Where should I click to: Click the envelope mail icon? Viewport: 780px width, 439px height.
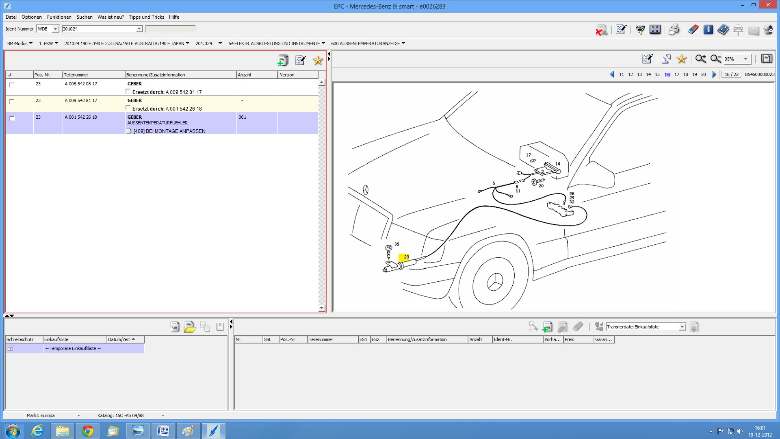754,30
